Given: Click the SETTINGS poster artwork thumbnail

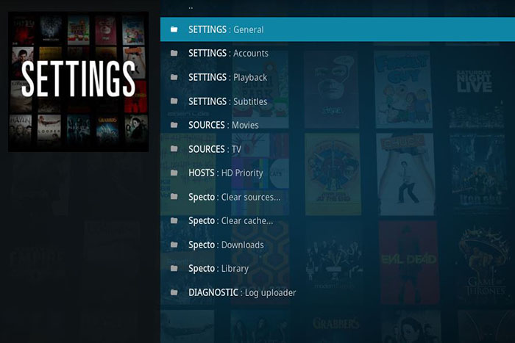Looking at the screenshot, I should 79,82.
